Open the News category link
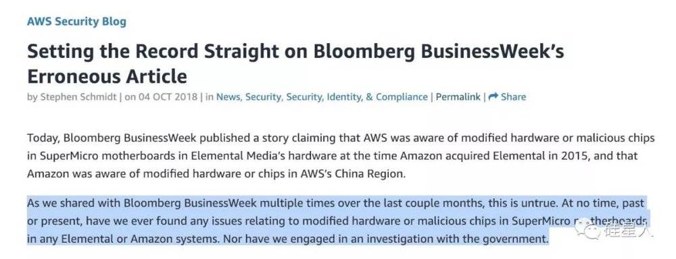Image resolution: width=676 pixels, height=259 pixels. (228, 97)
